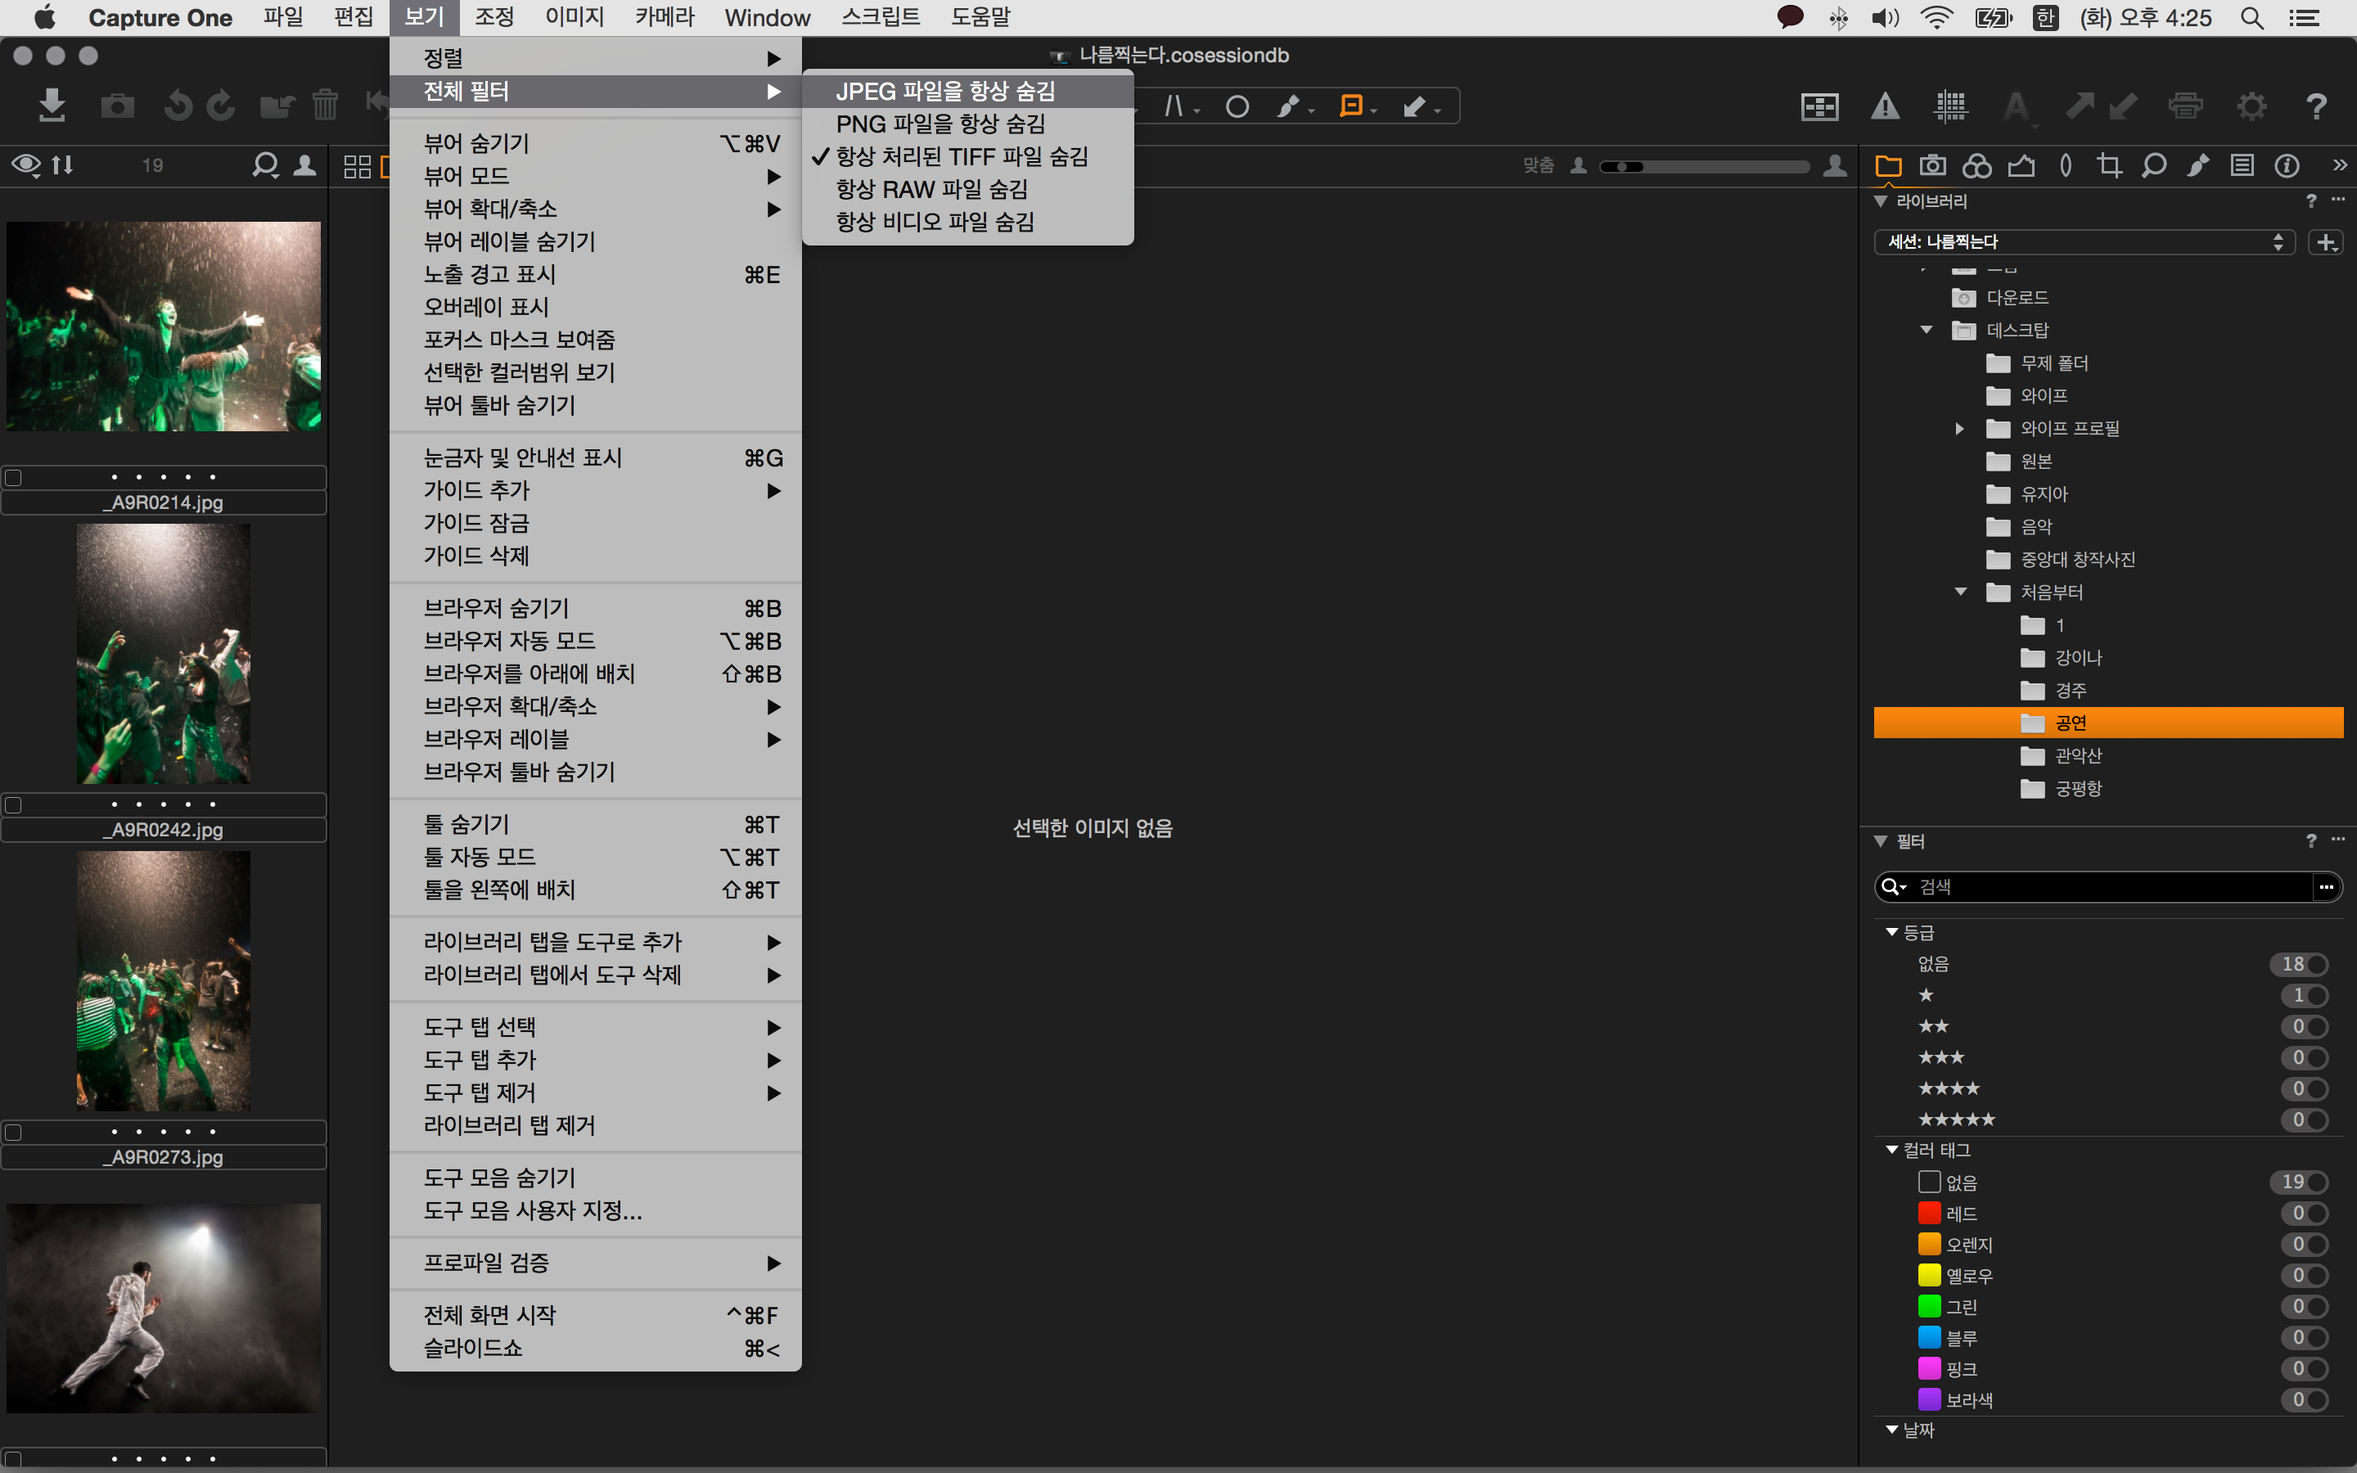The height and width of the screenshot is (1473, 2357).
Task: Open the '조정' menu in menu bar
Action: pyautogui.click(x=493, y=16)
